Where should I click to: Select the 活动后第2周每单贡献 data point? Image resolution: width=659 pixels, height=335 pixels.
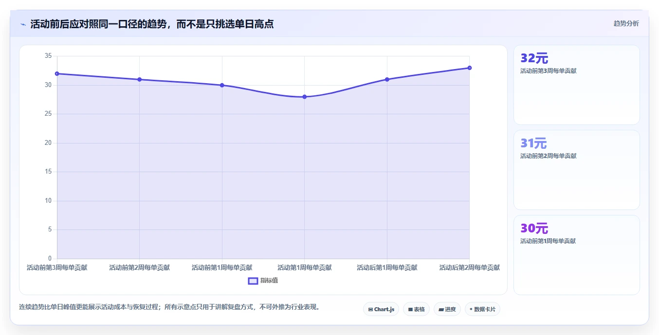(x=470, y=68)
